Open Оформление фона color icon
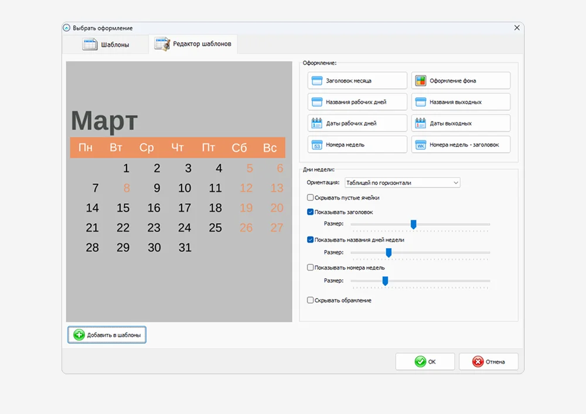 [x=420, y=81]
